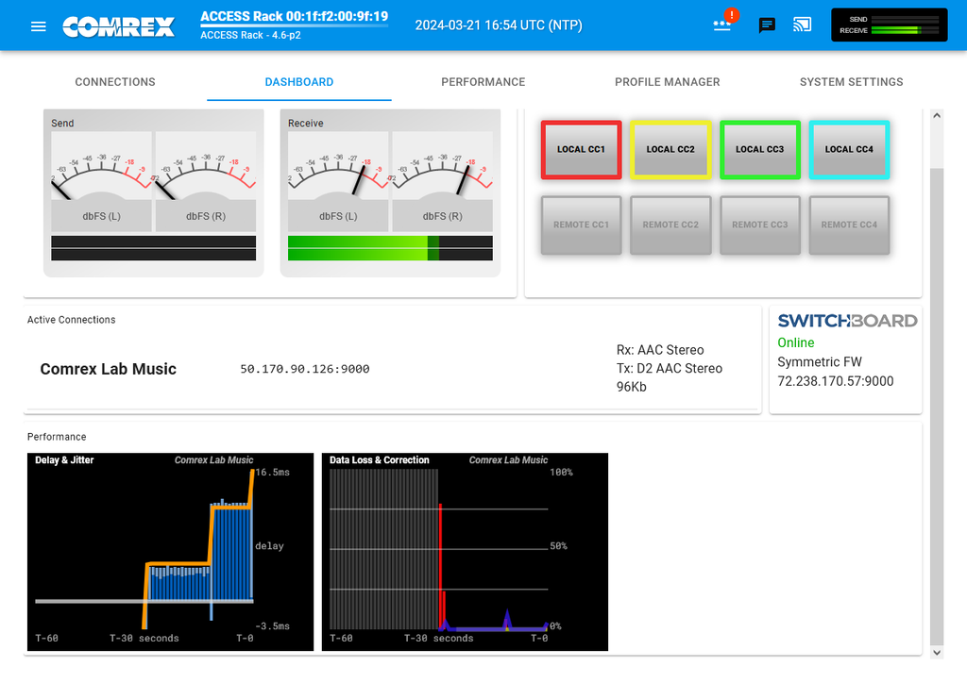
Task: Click the ACCESS Rack device title
Action: [295, 17]
